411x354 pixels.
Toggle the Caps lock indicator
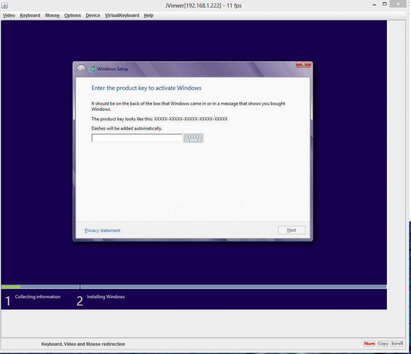[x=383, y=344]
